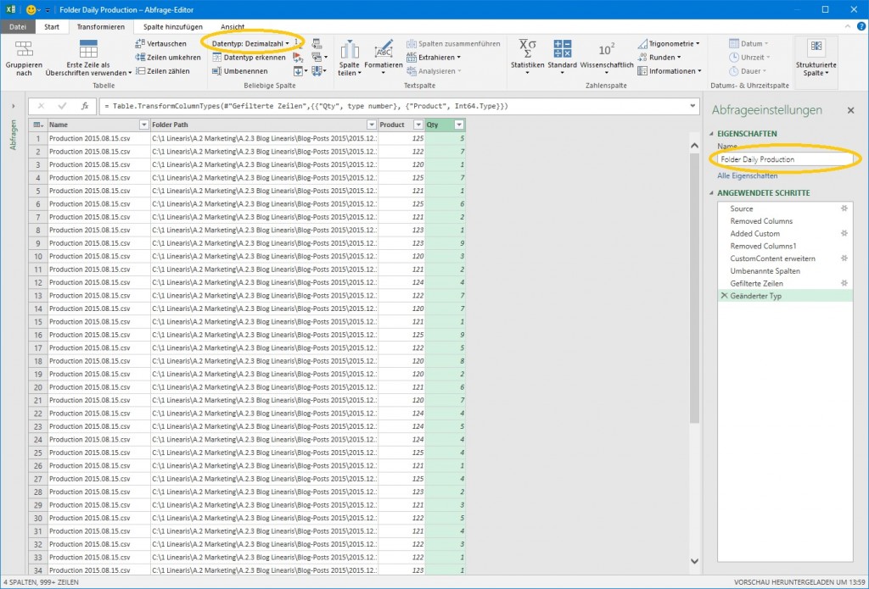Viewport: 869px width, 589px height.
Task: Expand the Abfragen side pane
Action: 13,106
